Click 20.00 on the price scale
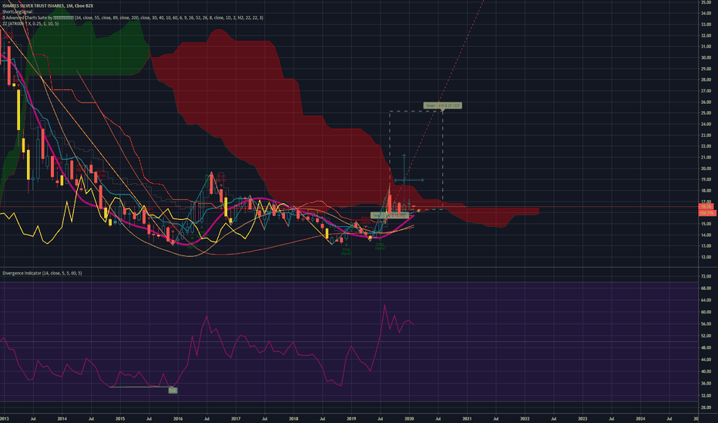This screenshot has height=423, width=718. [x=706, y=168]
